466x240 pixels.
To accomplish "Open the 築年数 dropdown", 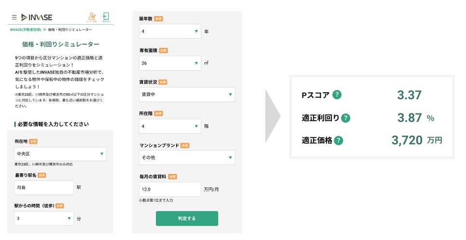I will 170,32.
